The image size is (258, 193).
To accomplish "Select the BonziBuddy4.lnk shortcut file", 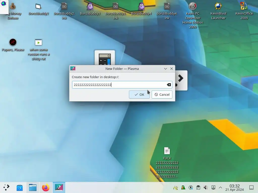I will pyautogui.click(x=167, y=11).
